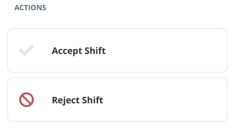Activate the first Actions entry, Accept Shift

[117, 50]
